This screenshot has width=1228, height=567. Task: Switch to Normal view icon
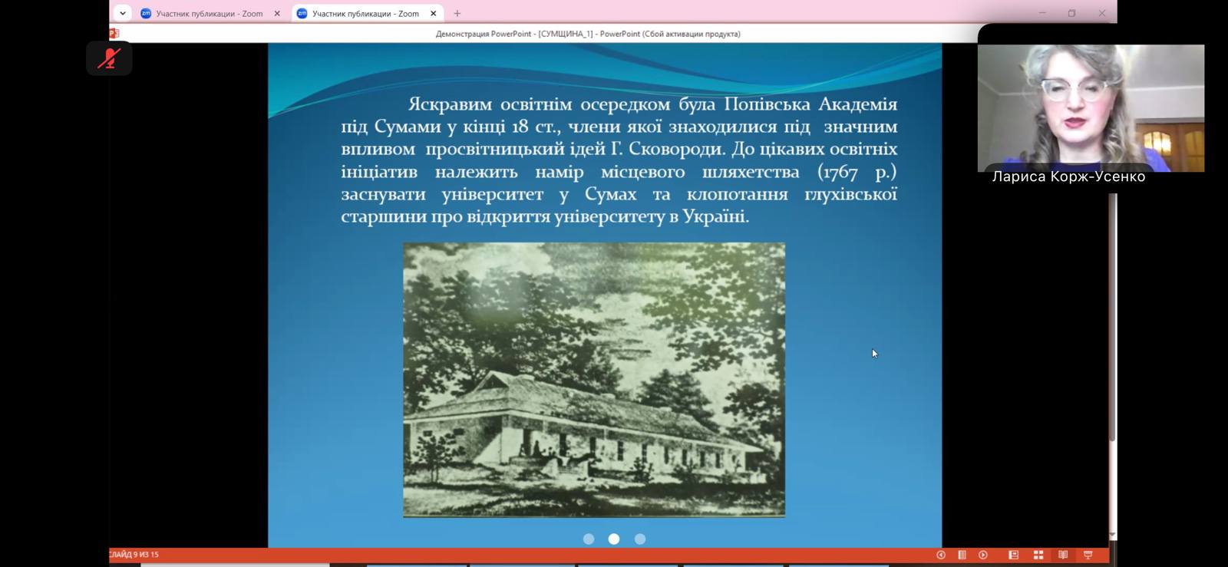coord(1013,555)
